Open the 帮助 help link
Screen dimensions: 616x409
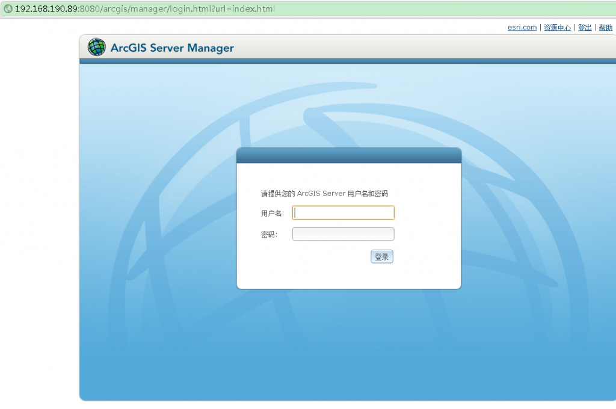coord(605,27)
